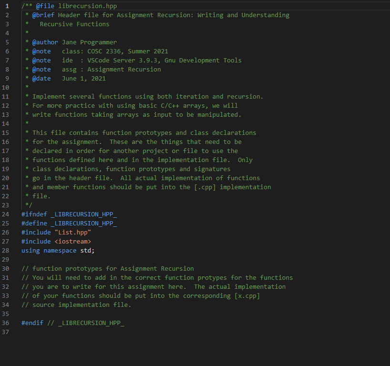The image size is (390, 366).
Task: Select the text VSCode Server 3.9.3
Action: tap(124, 60)
